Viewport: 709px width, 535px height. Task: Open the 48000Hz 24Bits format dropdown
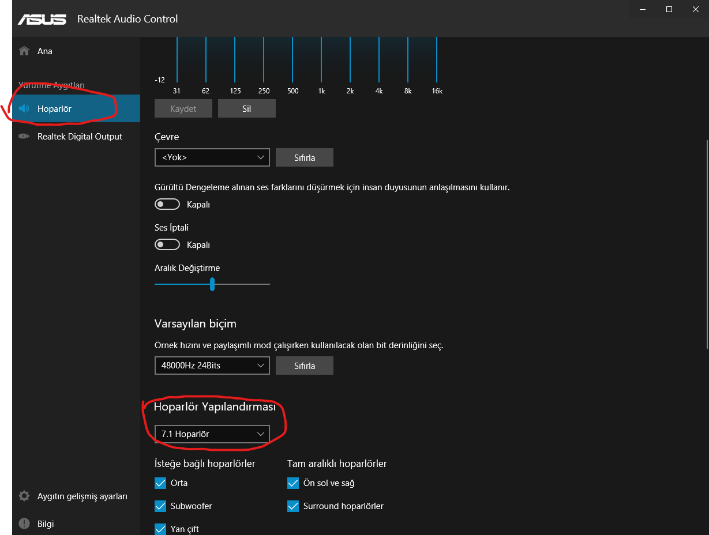click(212, 366)
